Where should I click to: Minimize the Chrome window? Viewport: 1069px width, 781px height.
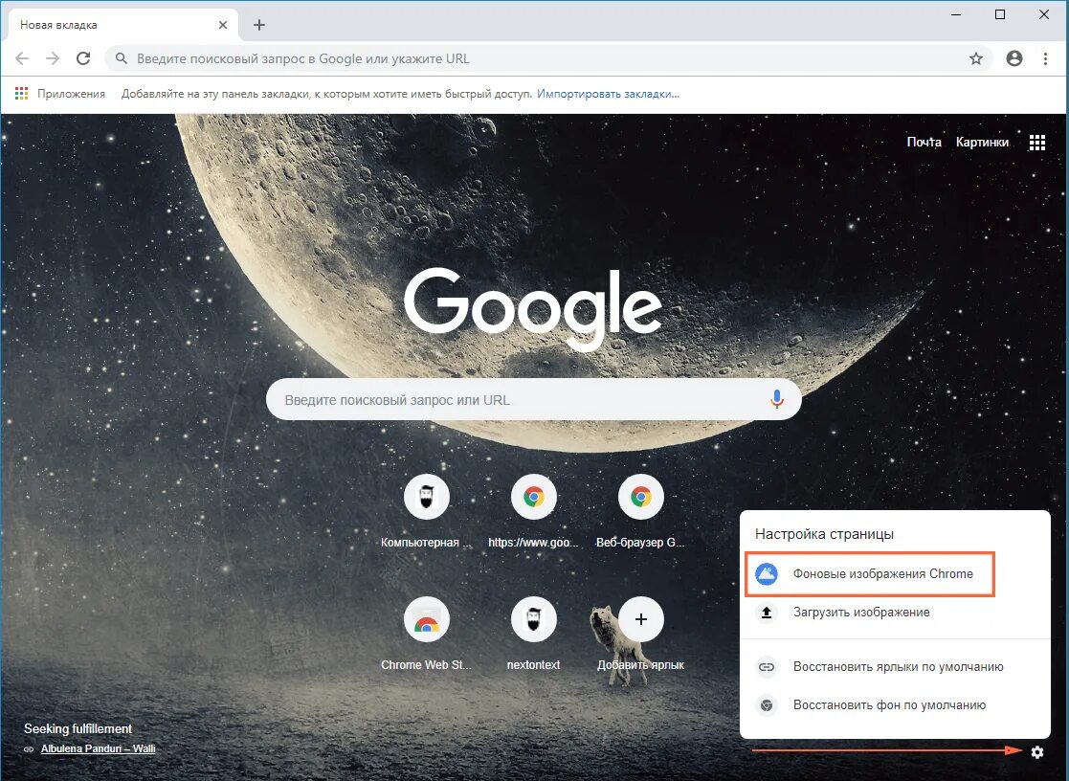pyautogui.click(x=956, y=14)
